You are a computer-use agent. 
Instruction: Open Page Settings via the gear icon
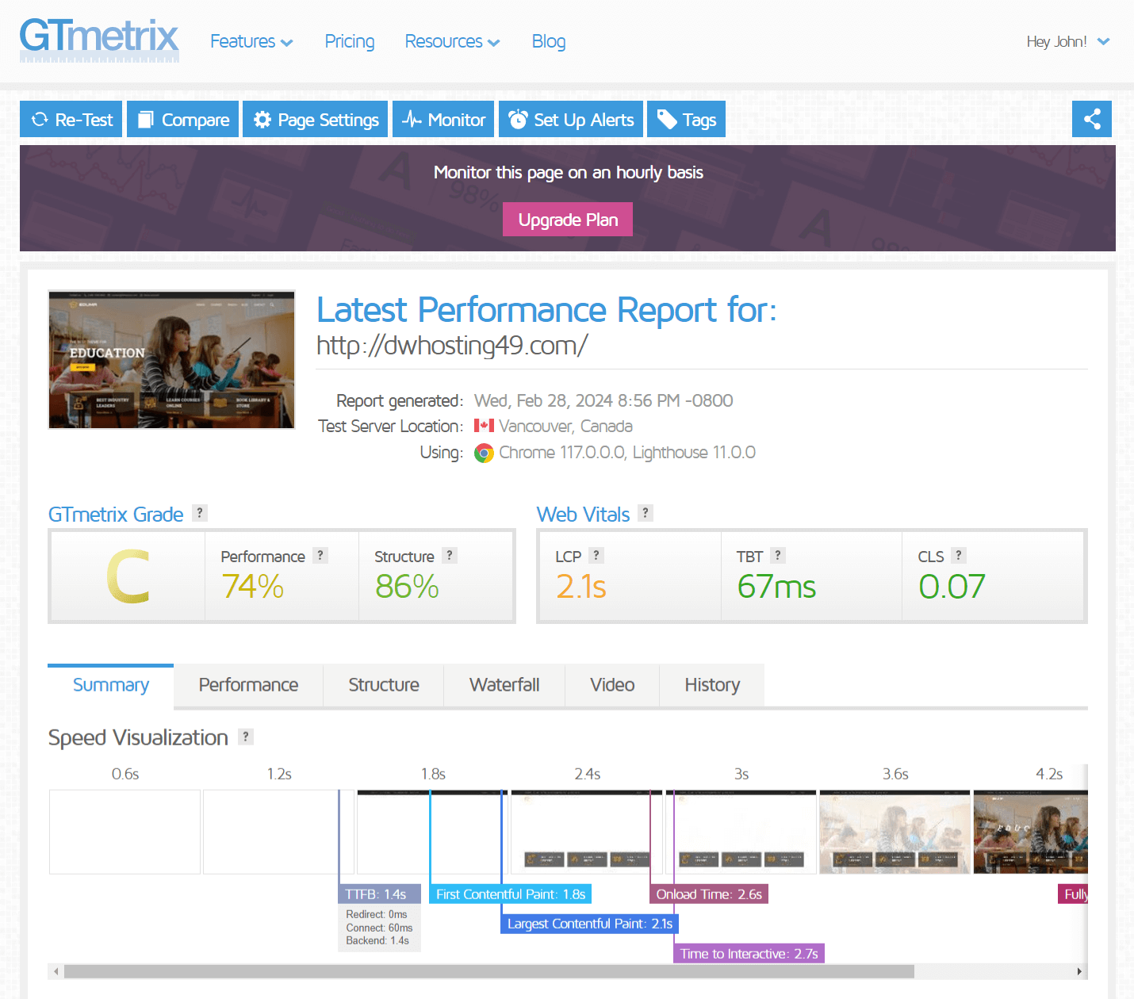[262, 119]
